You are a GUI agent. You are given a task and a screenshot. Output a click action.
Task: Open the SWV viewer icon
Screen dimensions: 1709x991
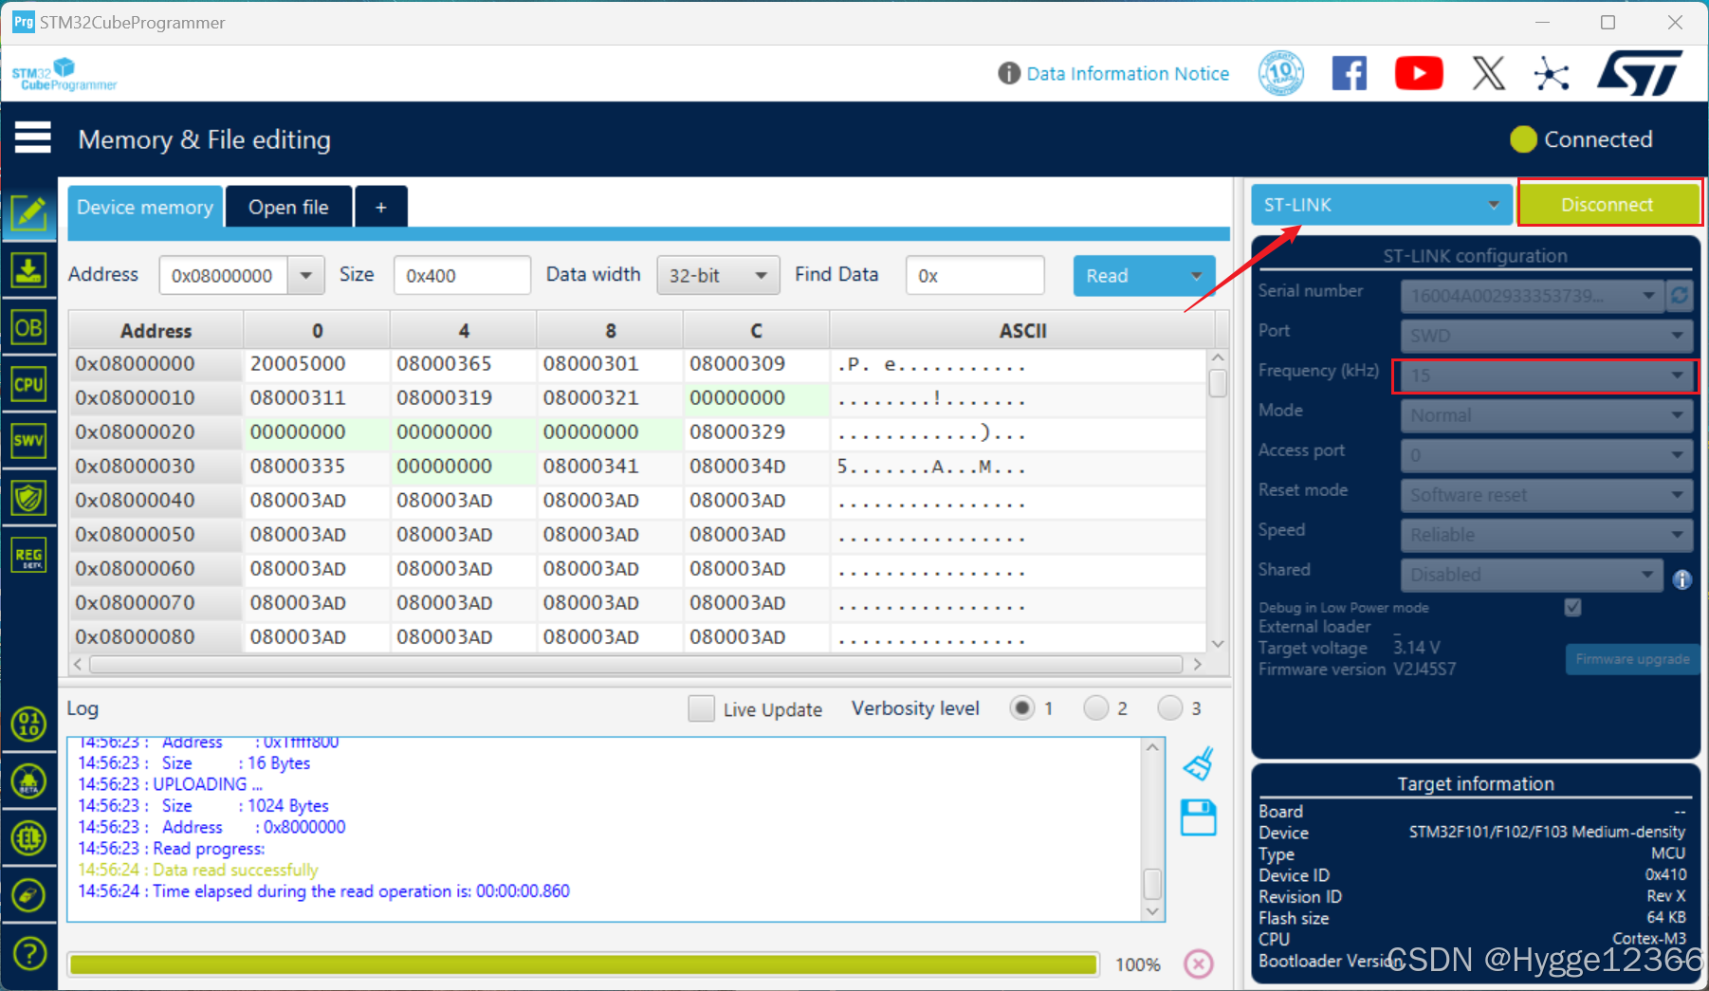[x=28, y=440]
